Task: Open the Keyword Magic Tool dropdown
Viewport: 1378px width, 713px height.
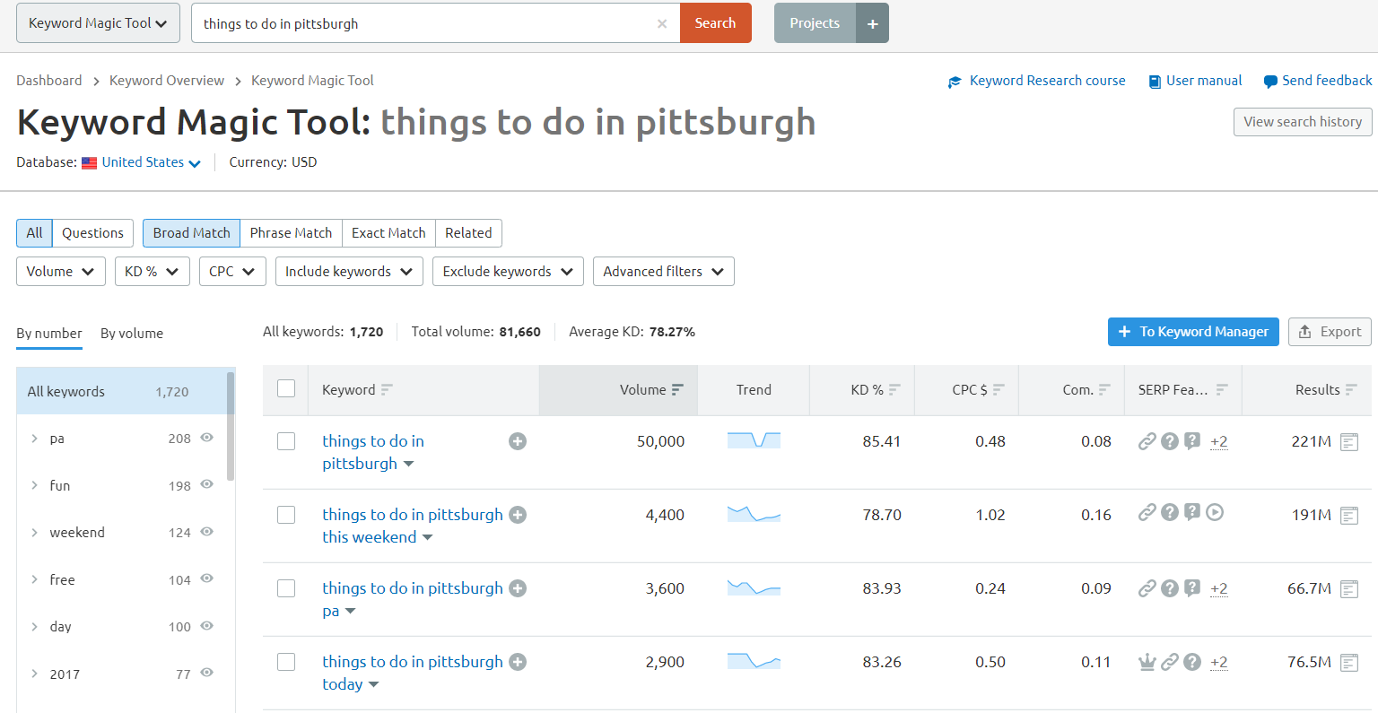Action: [x=98, y=23]
